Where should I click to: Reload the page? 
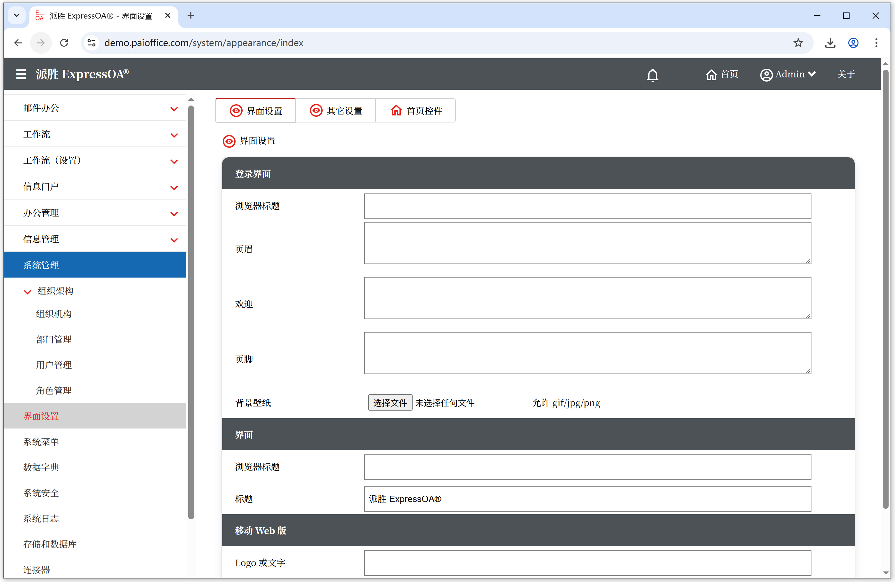pyautogui.click(x=64, y=43)
